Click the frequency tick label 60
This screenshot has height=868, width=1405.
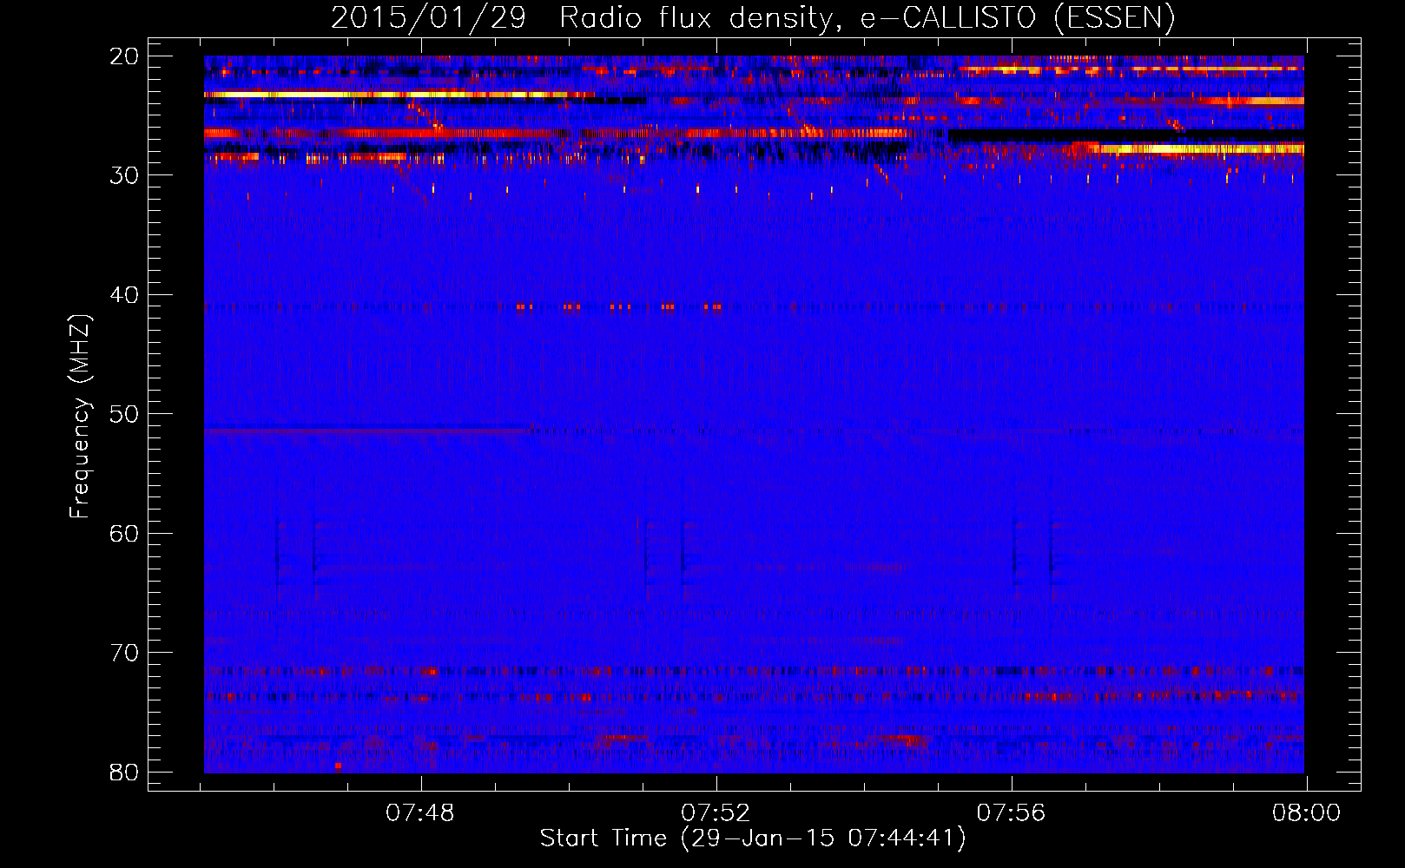coord(125,533)
